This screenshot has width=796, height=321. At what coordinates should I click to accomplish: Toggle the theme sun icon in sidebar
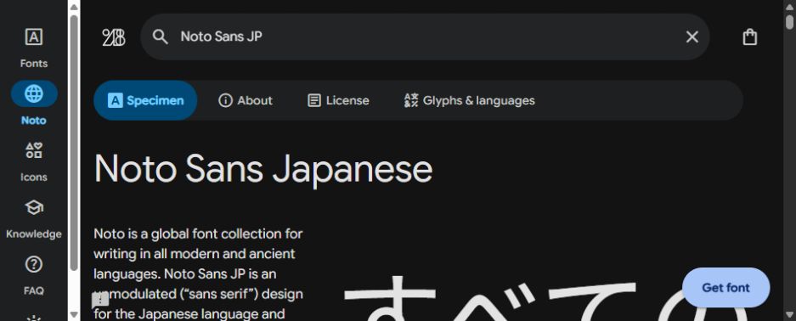(33, 318)
